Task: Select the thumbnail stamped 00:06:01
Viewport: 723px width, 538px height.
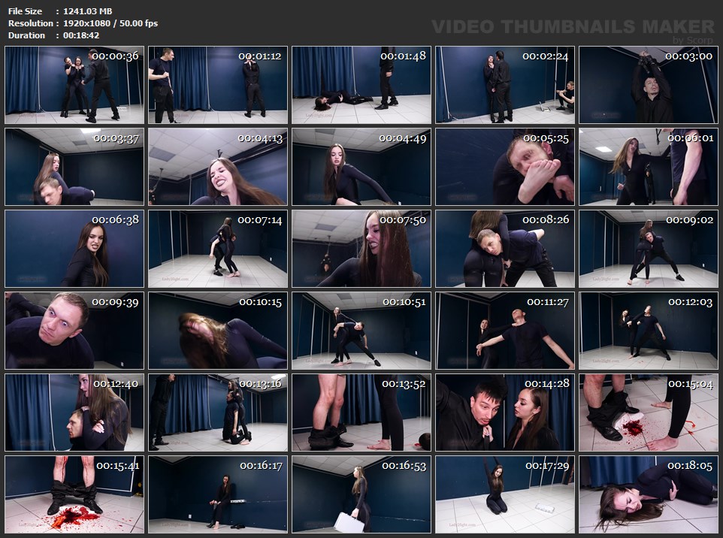Action: pyautogui.click(x=649, y=167)
